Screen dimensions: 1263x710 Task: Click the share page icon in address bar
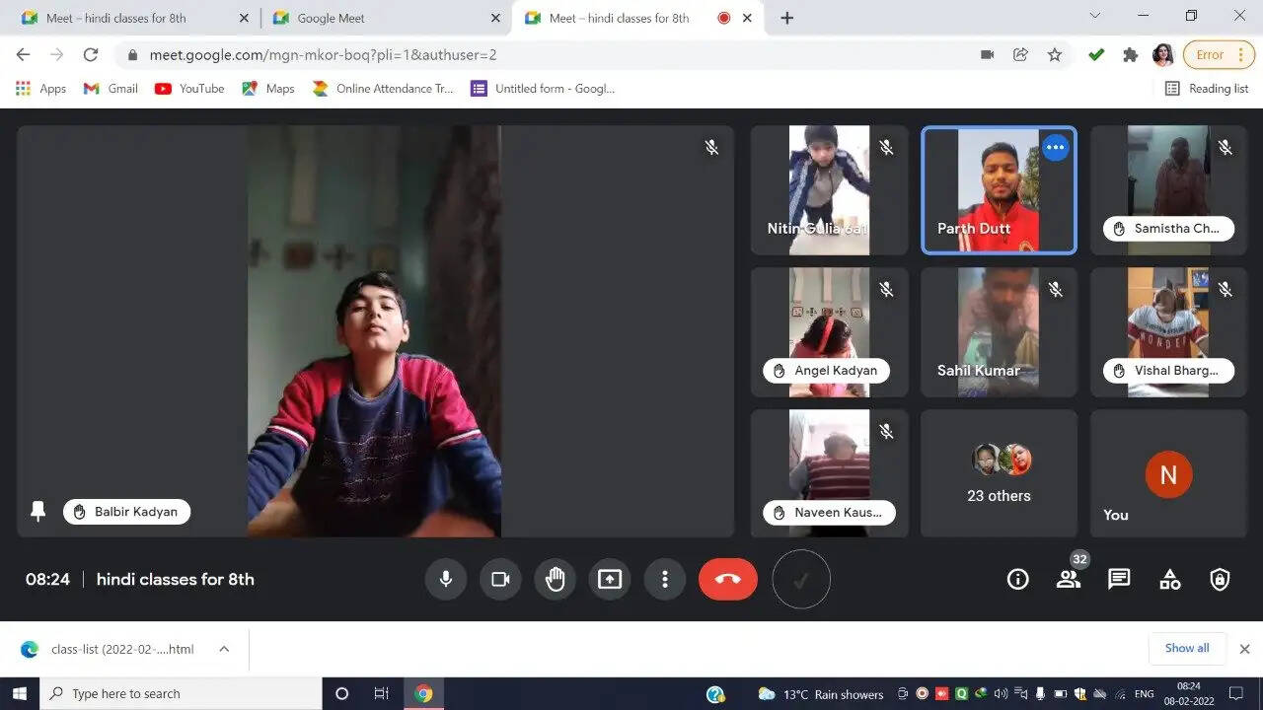tap(1021, 55)
